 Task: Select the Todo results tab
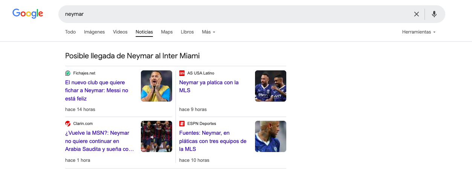pyautogui.click(x=70, y=32)
